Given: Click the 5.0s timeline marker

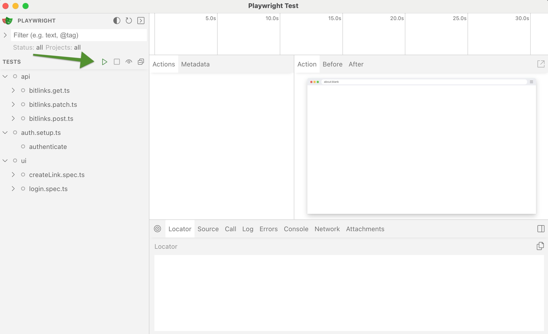Looking at the screenshot, I should pyautogui.click(x=211, y=18).
